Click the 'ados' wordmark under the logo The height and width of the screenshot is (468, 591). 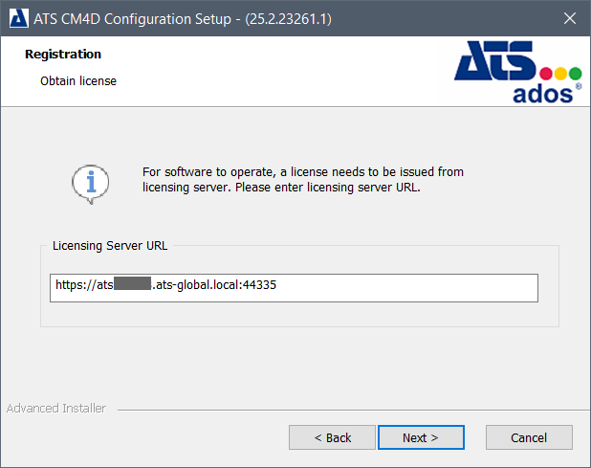(541, 94)
